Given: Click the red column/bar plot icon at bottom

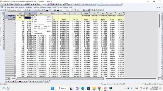Looking at the screenshot, I should 13,81.
